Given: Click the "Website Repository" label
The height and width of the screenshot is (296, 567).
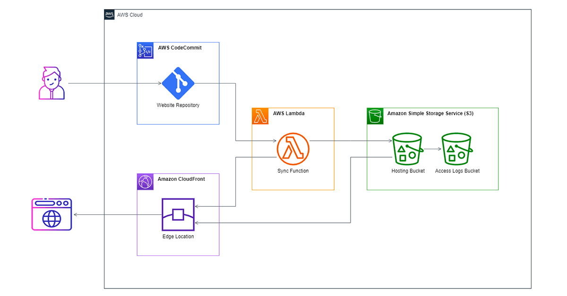Looking at the screenshot, I should click(178, 105).
